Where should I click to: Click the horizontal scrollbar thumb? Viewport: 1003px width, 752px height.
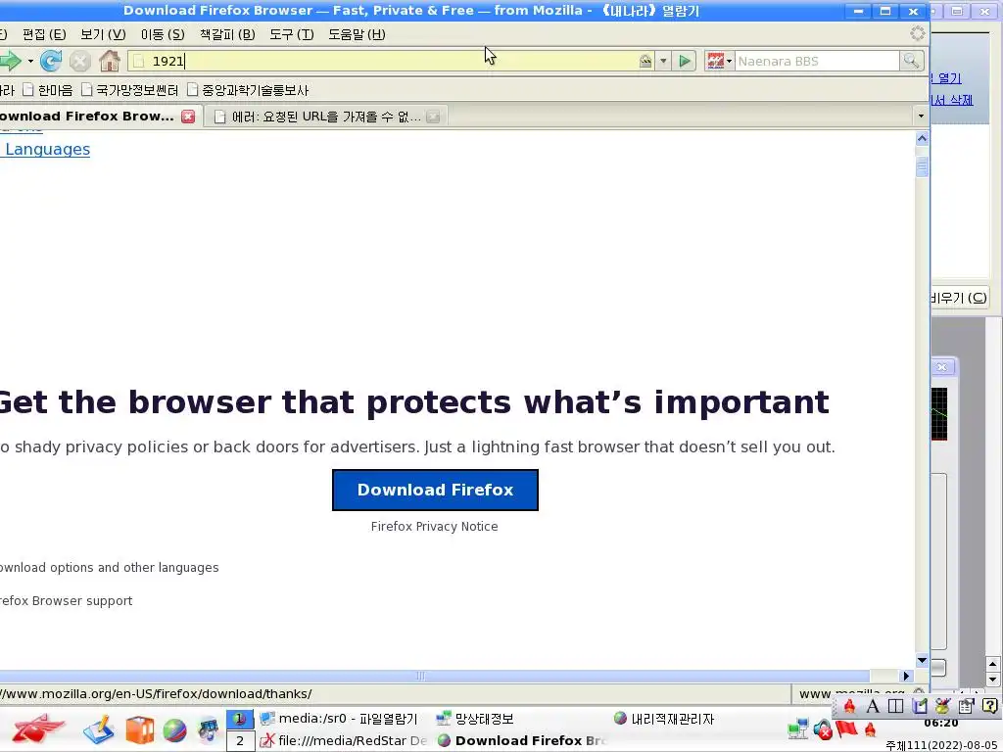pyautogui.click(x=435, y=676)
